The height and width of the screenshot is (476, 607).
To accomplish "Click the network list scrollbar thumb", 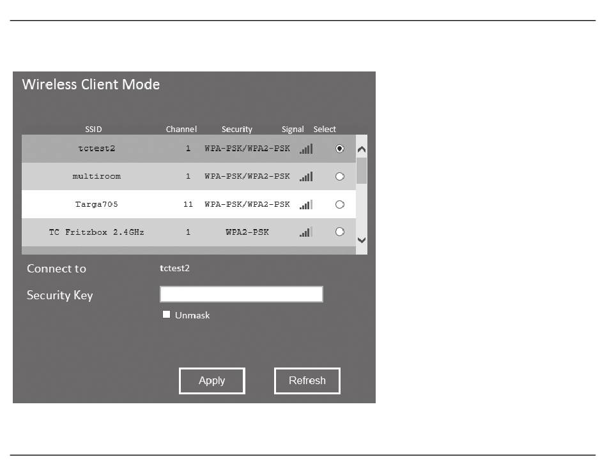I will pos(362,170).
